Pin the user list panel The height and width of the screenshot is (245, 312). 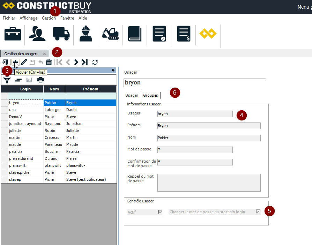pos(113,70)
